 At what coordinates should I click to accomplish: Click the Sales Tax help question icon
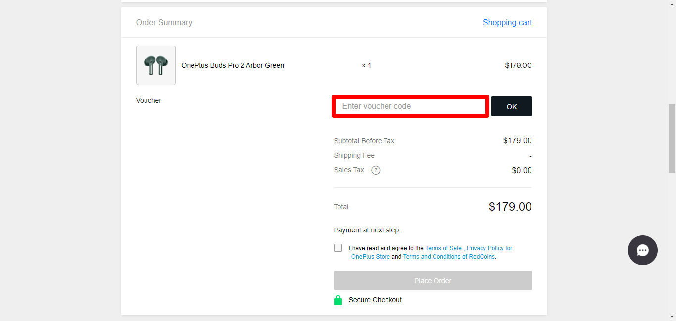pos(376,170)
